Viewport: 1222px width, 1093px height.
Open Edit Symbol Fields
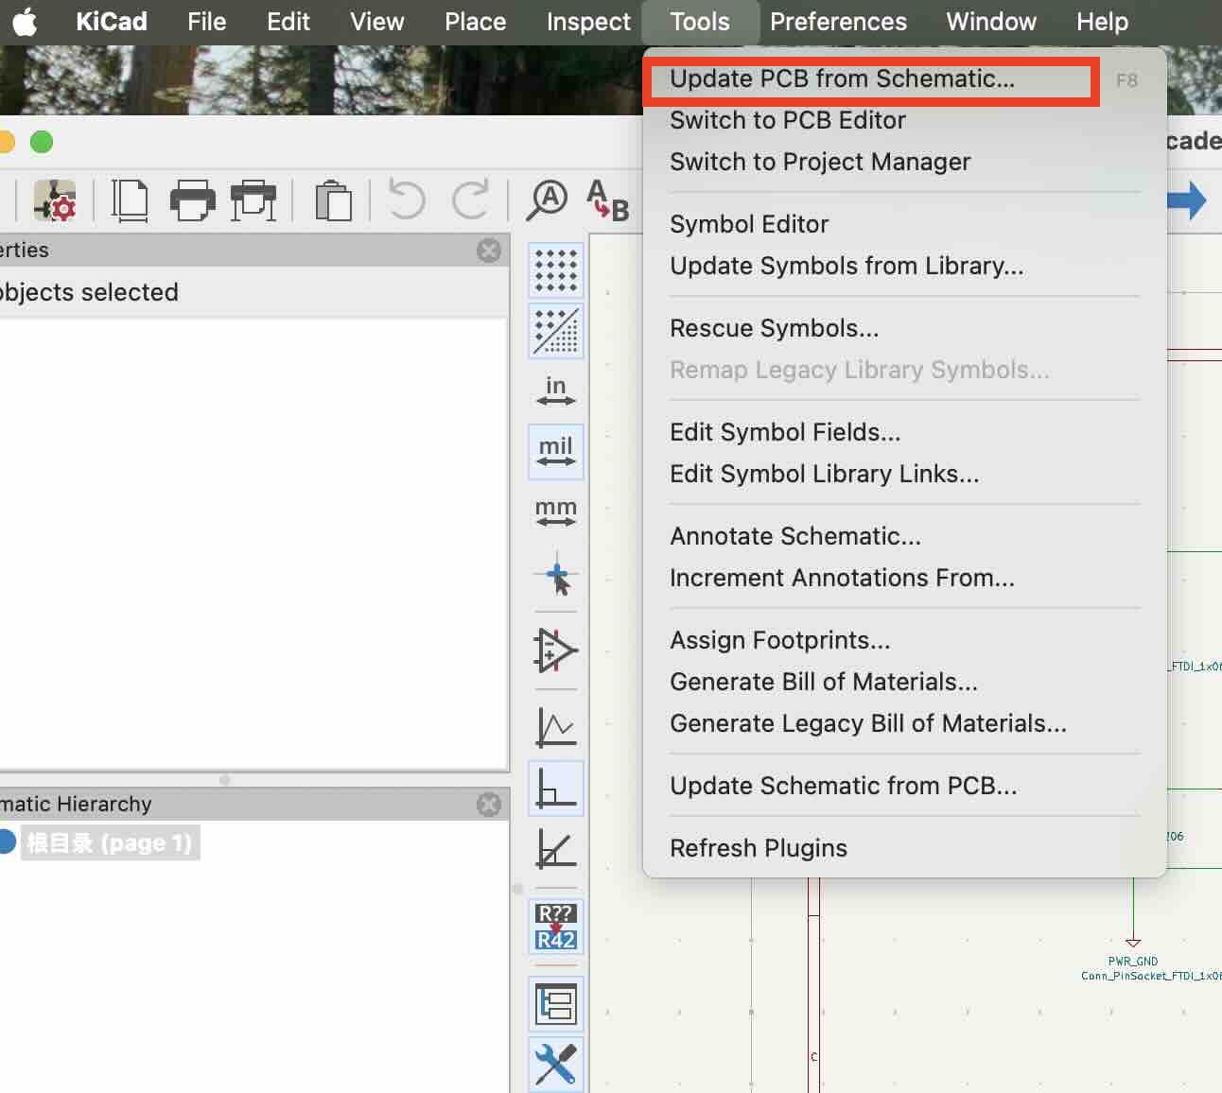[904, 432]
